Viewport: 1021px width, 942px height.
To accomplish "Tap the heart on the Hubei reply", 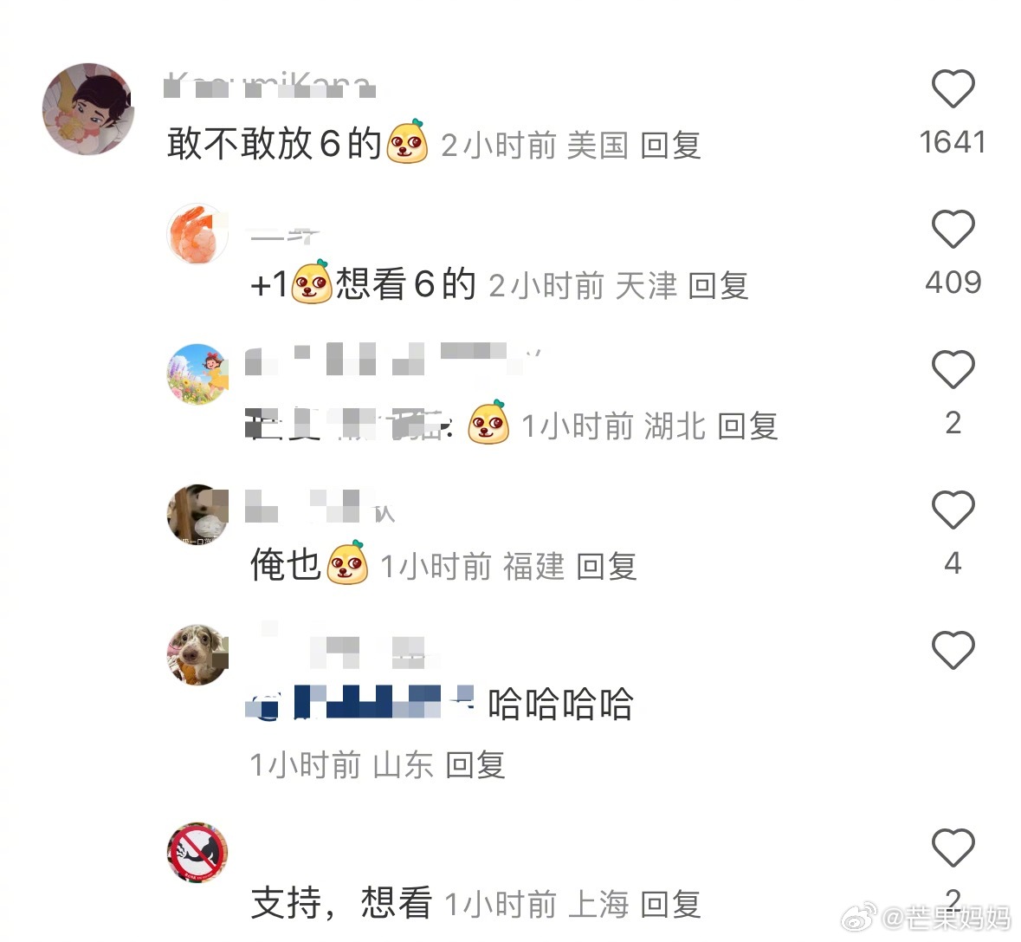I will tap(953, 368).
